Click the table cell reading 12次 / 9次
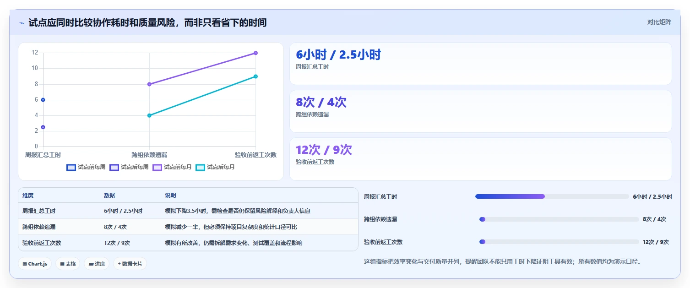Viewport: 690px width, 288px height. tap(117, 243)
